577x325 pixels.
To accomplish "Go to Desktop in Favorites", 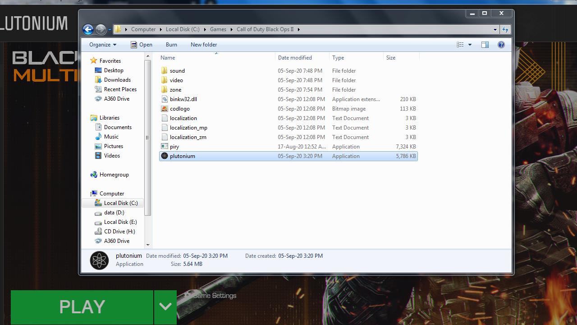I will [x=114, y=70].
